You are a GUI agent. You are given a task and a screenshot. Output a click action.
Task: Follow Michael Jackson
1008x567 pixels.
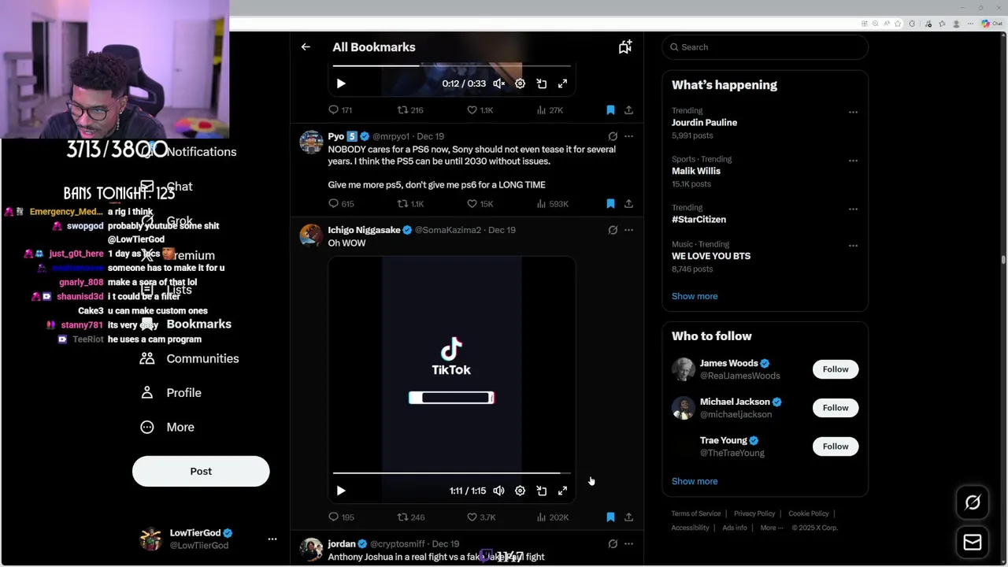click(x=836, y=408)
